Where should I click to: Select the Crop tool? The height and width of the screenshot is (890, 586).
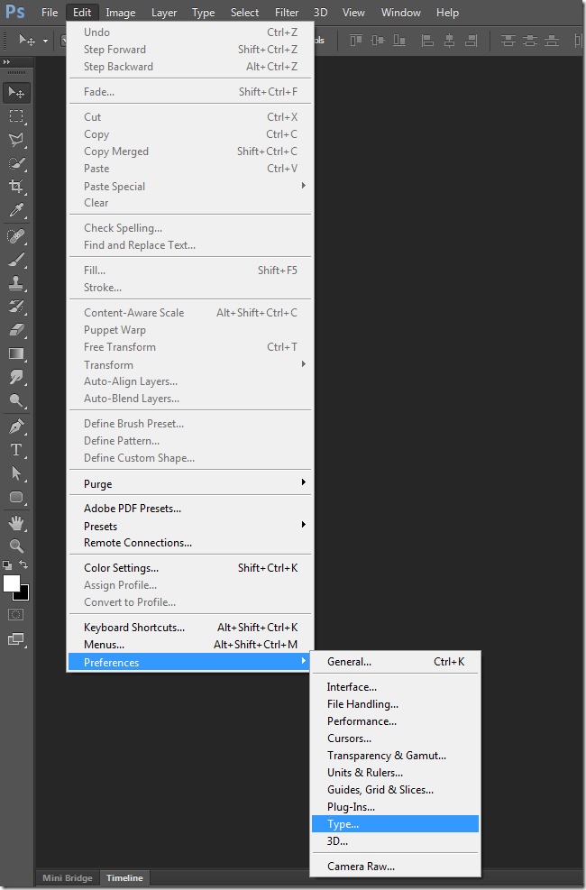16,187
